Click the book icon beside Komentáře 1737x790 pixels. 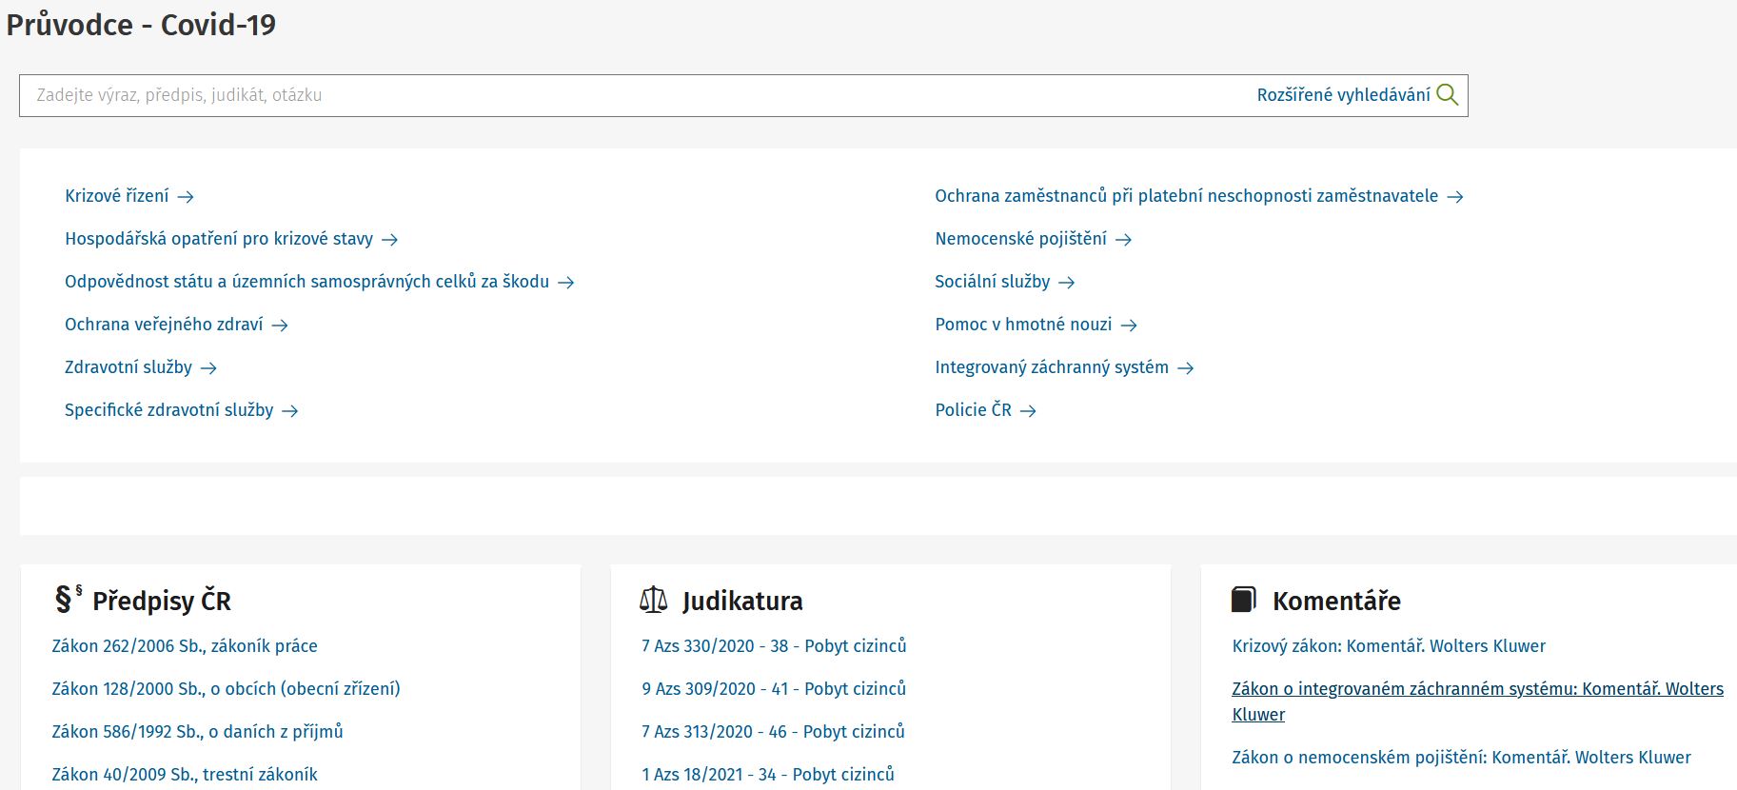(x=1244, y=600)
